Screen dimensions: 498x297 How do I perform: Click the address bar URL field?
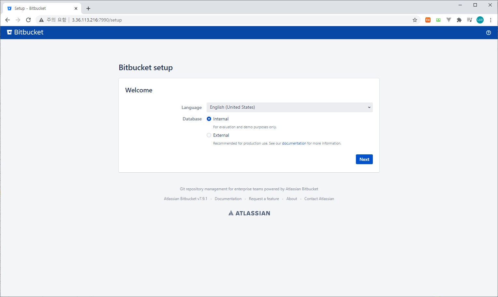228,20
